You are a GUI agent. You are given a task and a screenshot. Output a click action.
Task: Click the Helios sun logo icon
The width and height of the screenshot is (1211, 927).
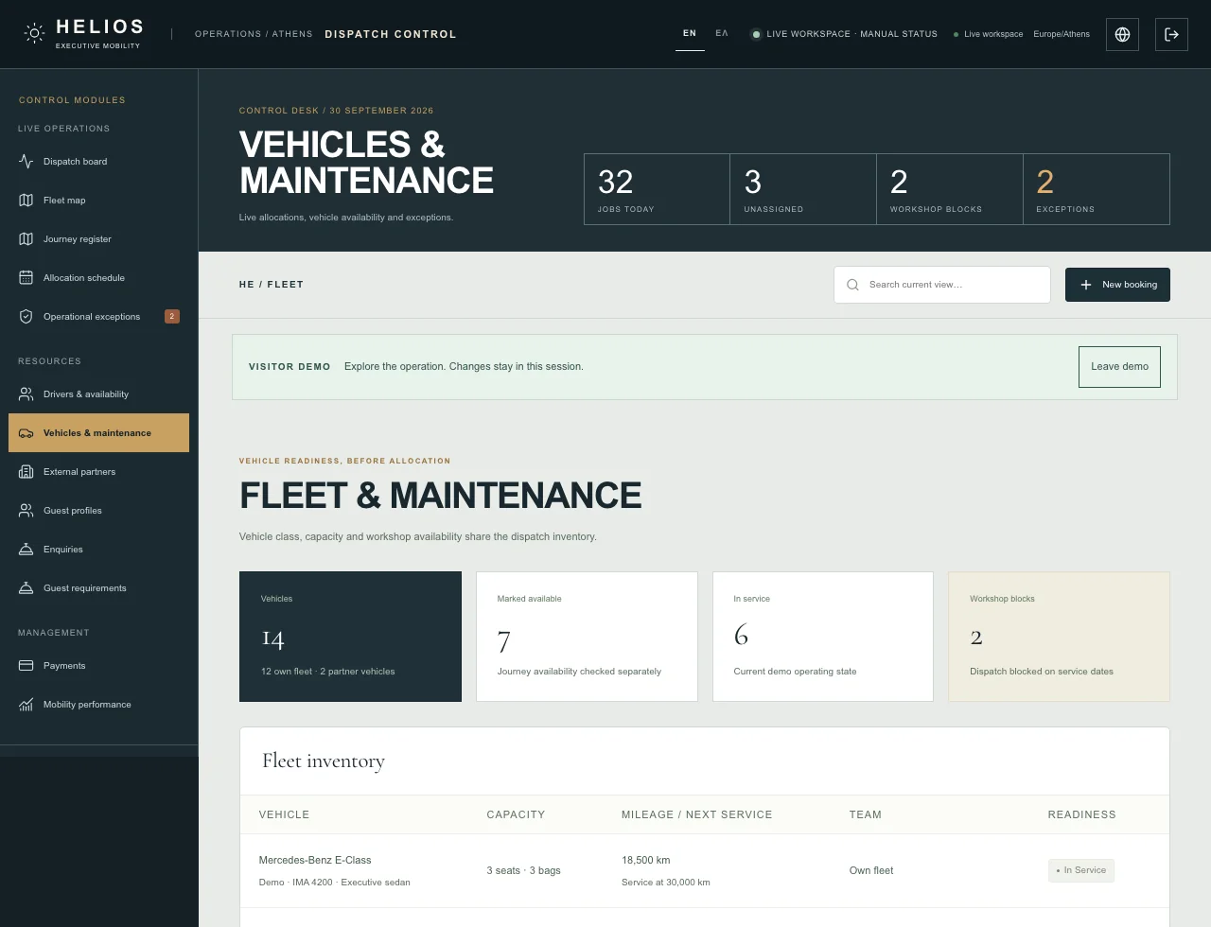tap(34, 34)
